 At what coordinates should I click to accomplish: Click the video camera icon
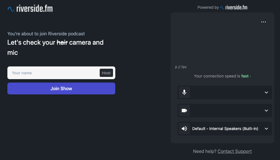pos(184,111)
